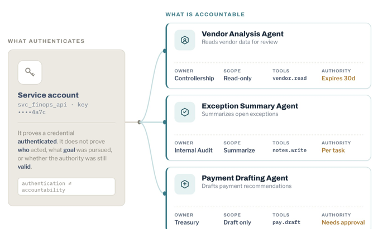Click the Needs approval authority value
The width and height of the screenshot is (373, 229).
343,222
